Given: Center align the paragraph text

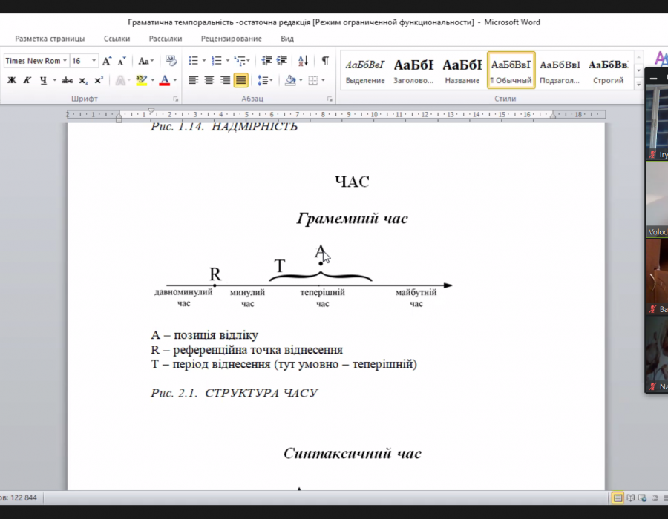Looking at the screenshot, I should (209, 80).
